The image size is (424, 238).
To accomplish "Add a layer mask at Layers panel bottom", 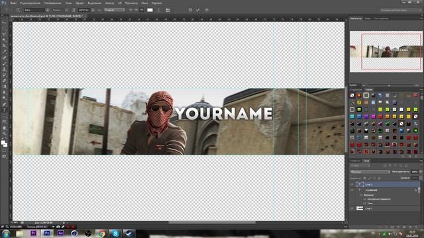I will click(392, 227).
